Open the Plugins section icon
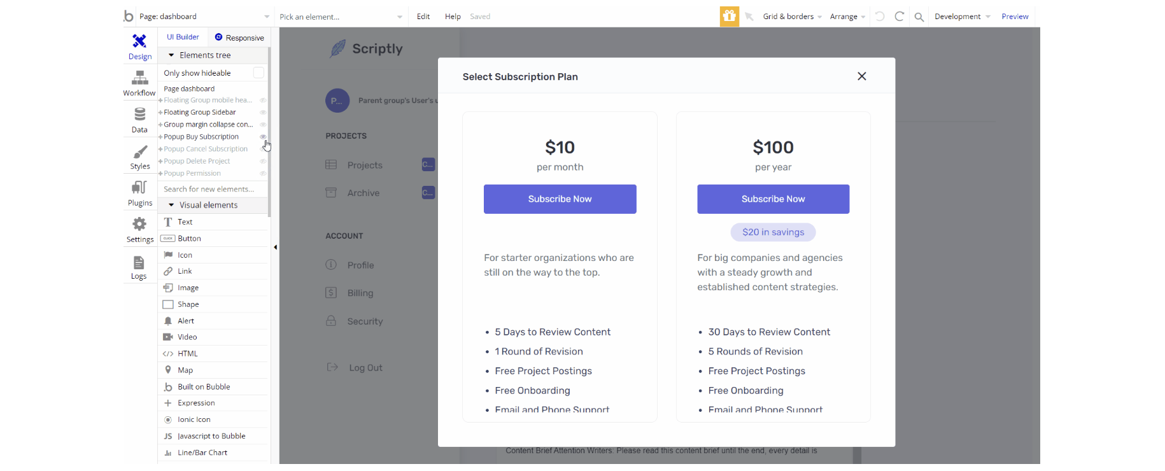 [139, 188]
